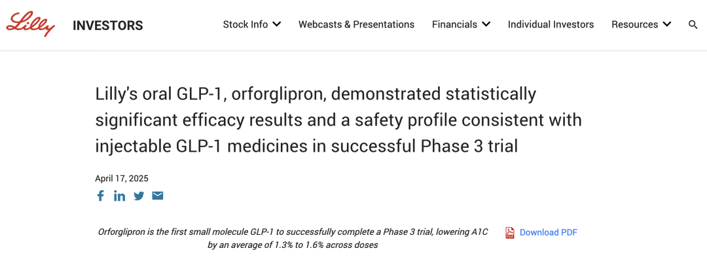Click the Download PDF link

[x=549, y=233]
